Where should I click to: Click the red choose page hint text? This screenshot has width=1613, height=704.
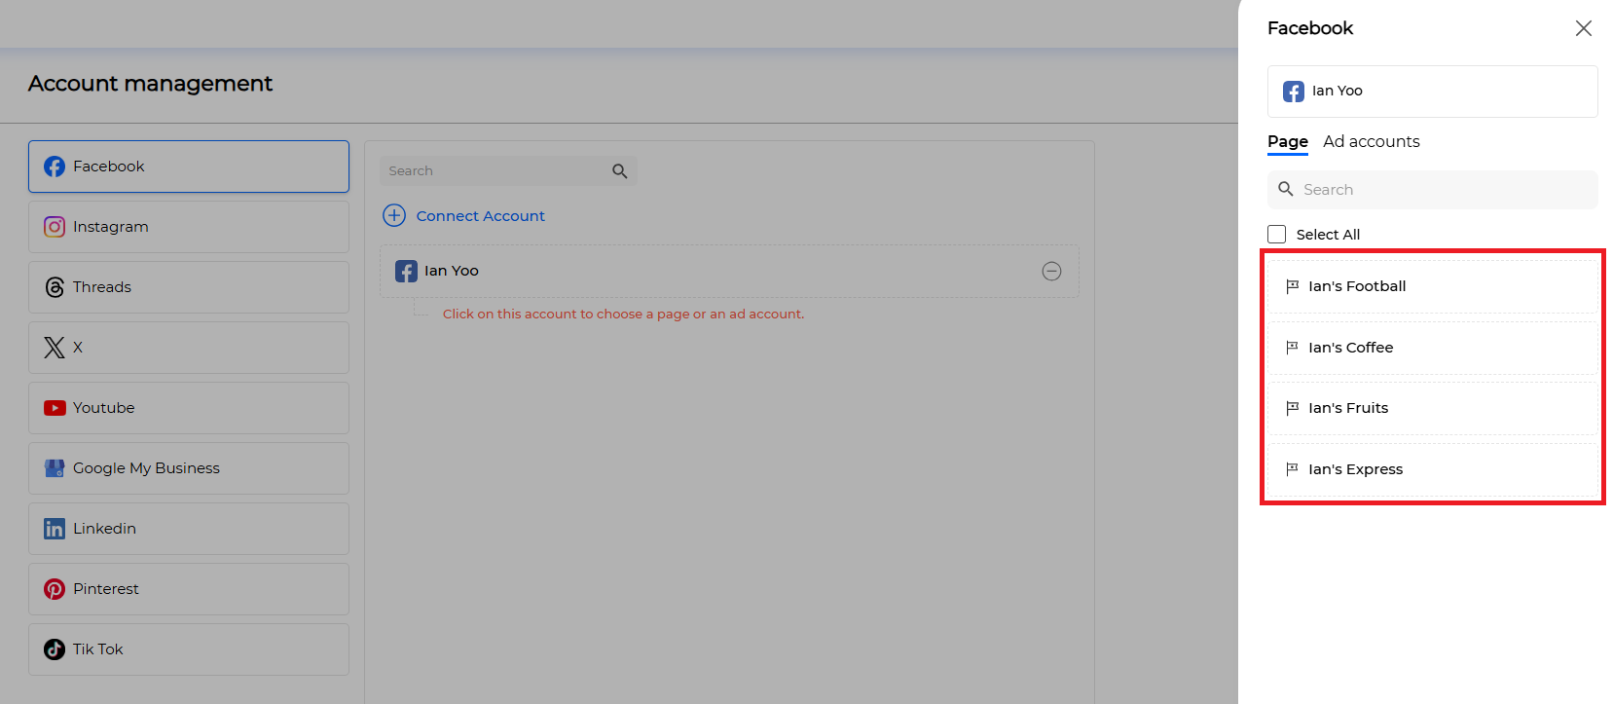click(x=623, y=315)
